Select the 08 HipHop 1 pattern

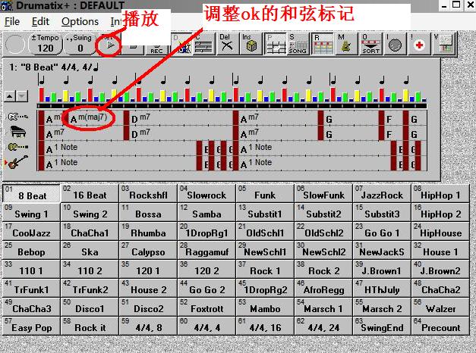coord(440,193)
